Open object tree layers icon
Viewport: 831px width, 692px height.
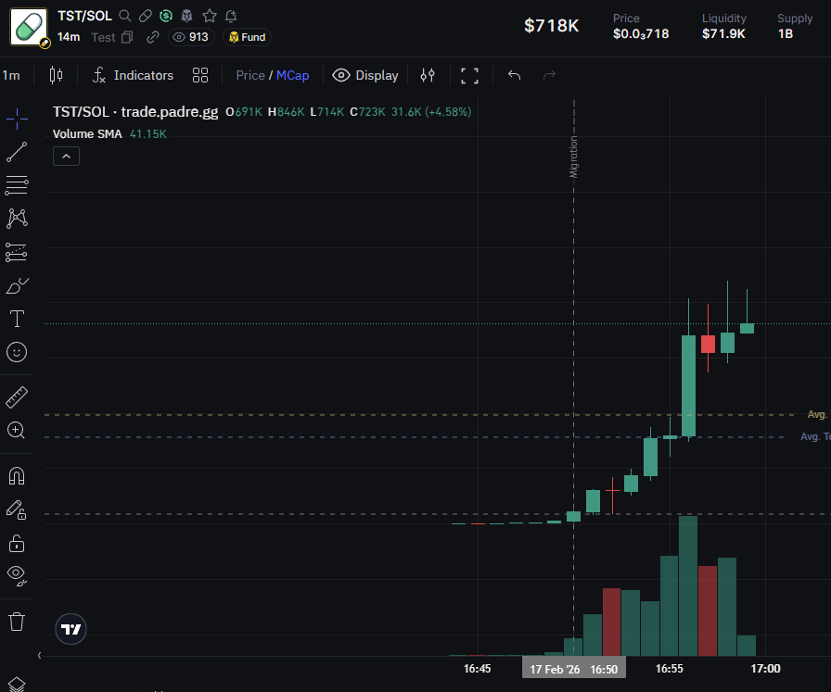click(17, 684)
